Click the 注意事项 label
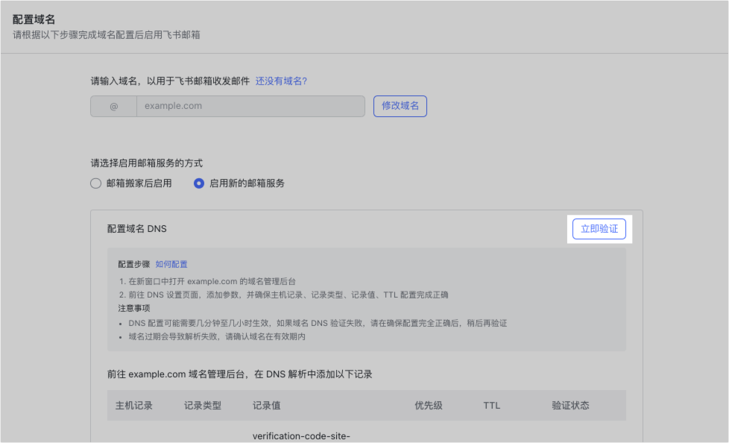This screenshot has width=729, height=443. click(134, 308)
